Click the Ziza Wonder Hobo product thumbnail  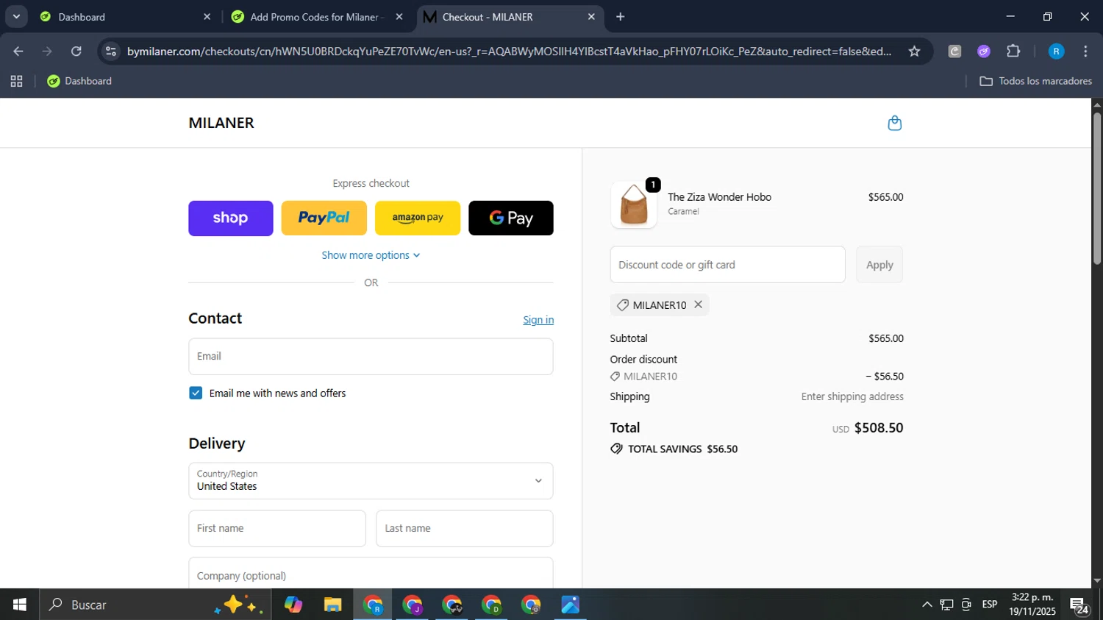(634, 204)
